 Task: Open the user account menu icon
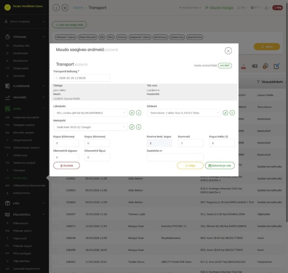[267, 8]
